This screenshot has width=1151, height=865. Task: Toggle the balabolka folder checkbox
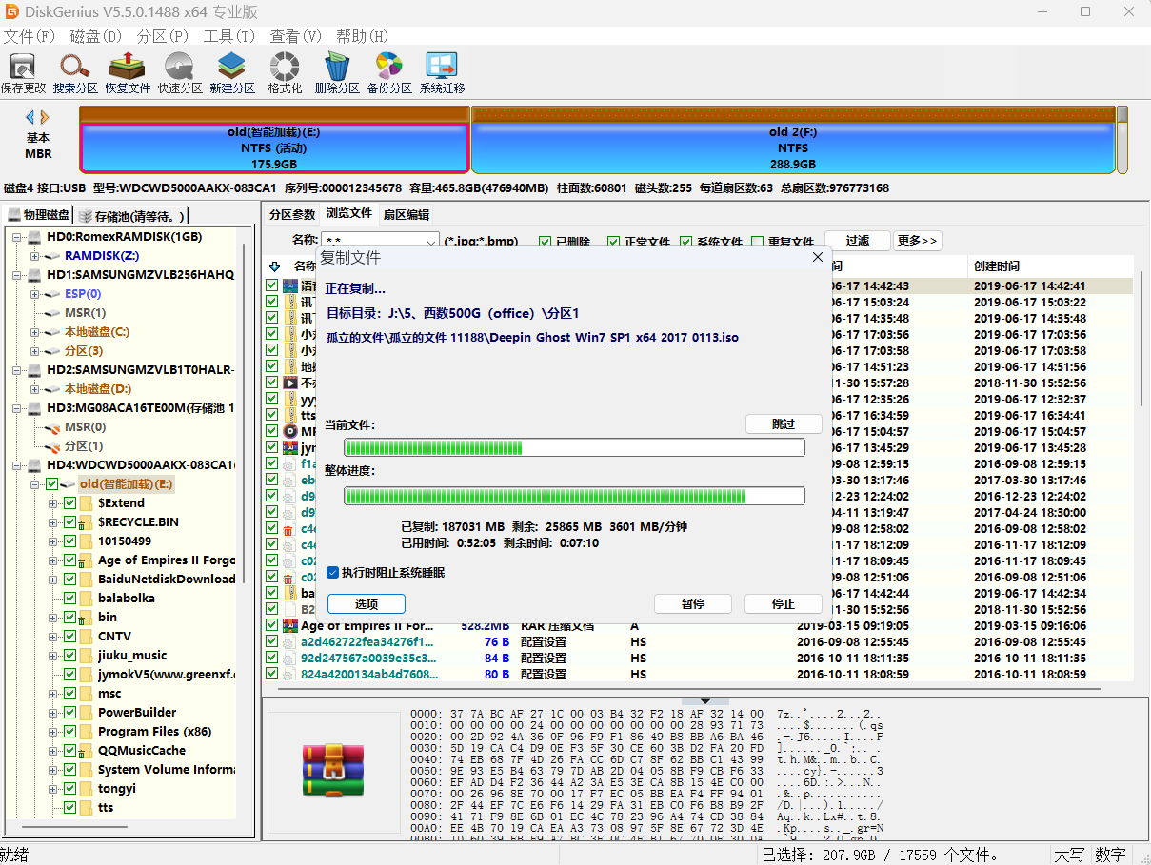(69, 599)
